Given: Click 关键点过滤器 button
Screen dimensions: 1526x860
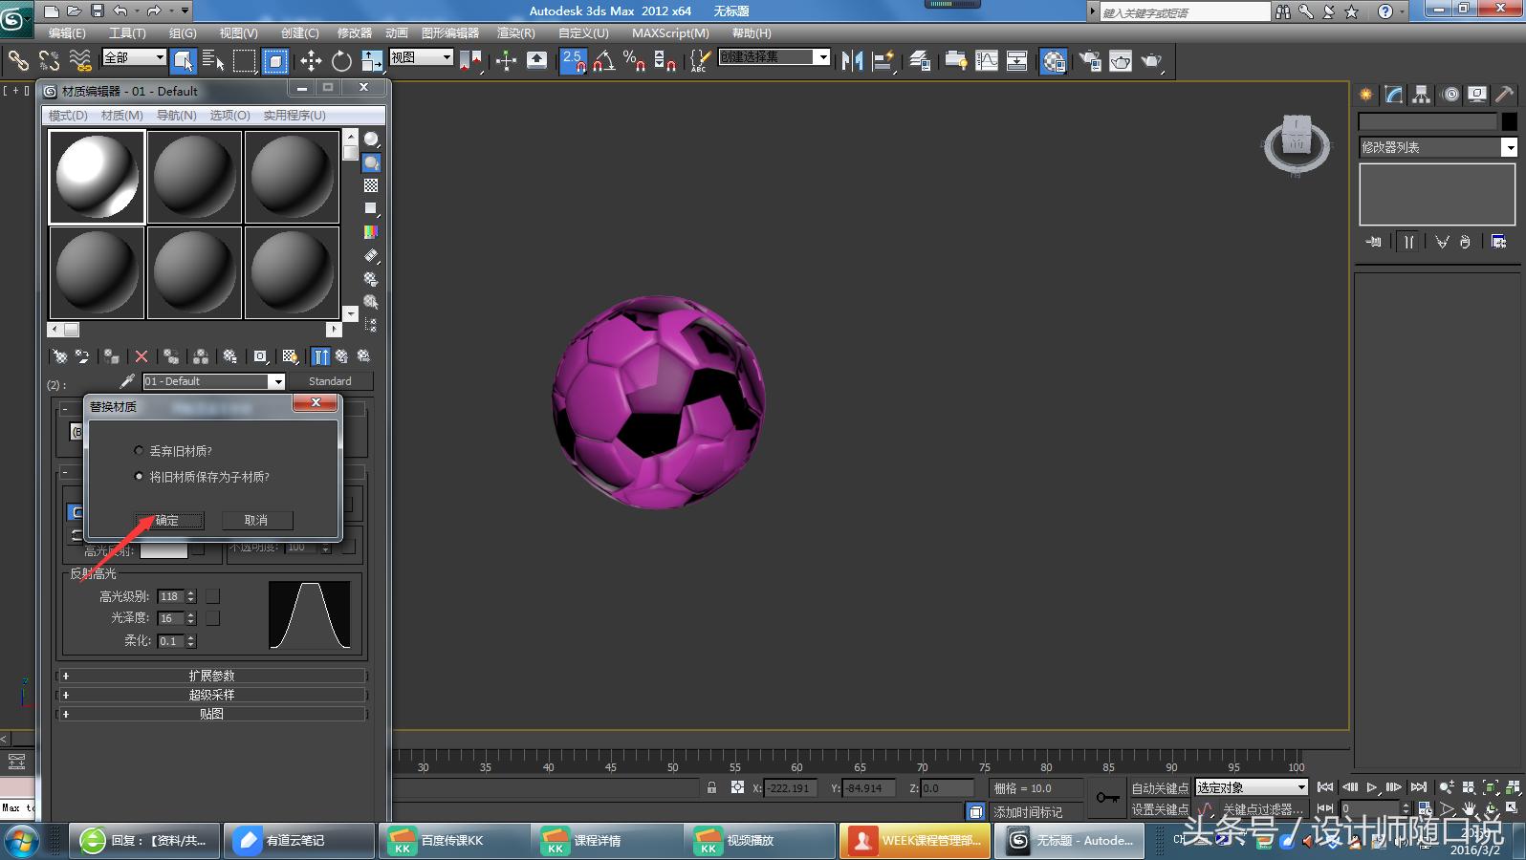Looking at the screenshot, I should pyautogui.click(x=1262, y=809).
